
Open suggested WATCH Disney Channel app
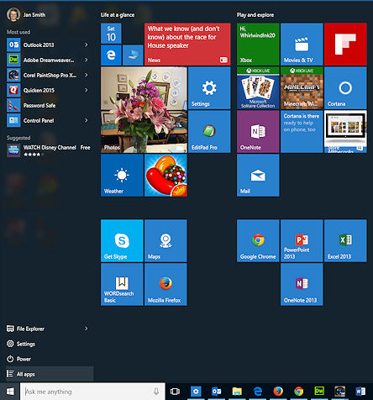click(x=49, y=150)
